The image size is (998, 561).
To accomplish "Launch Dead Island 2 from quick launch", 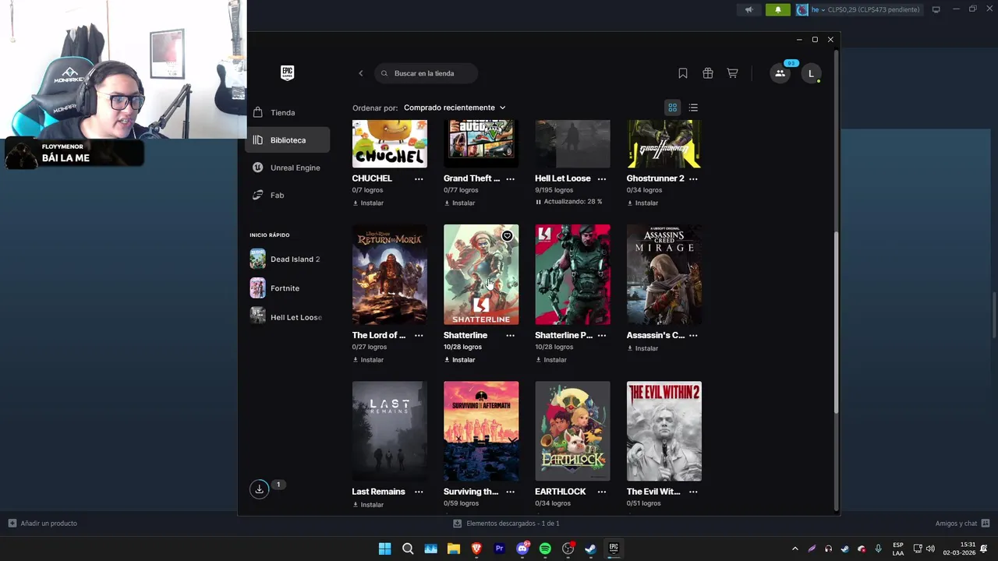I will point(285,259).
